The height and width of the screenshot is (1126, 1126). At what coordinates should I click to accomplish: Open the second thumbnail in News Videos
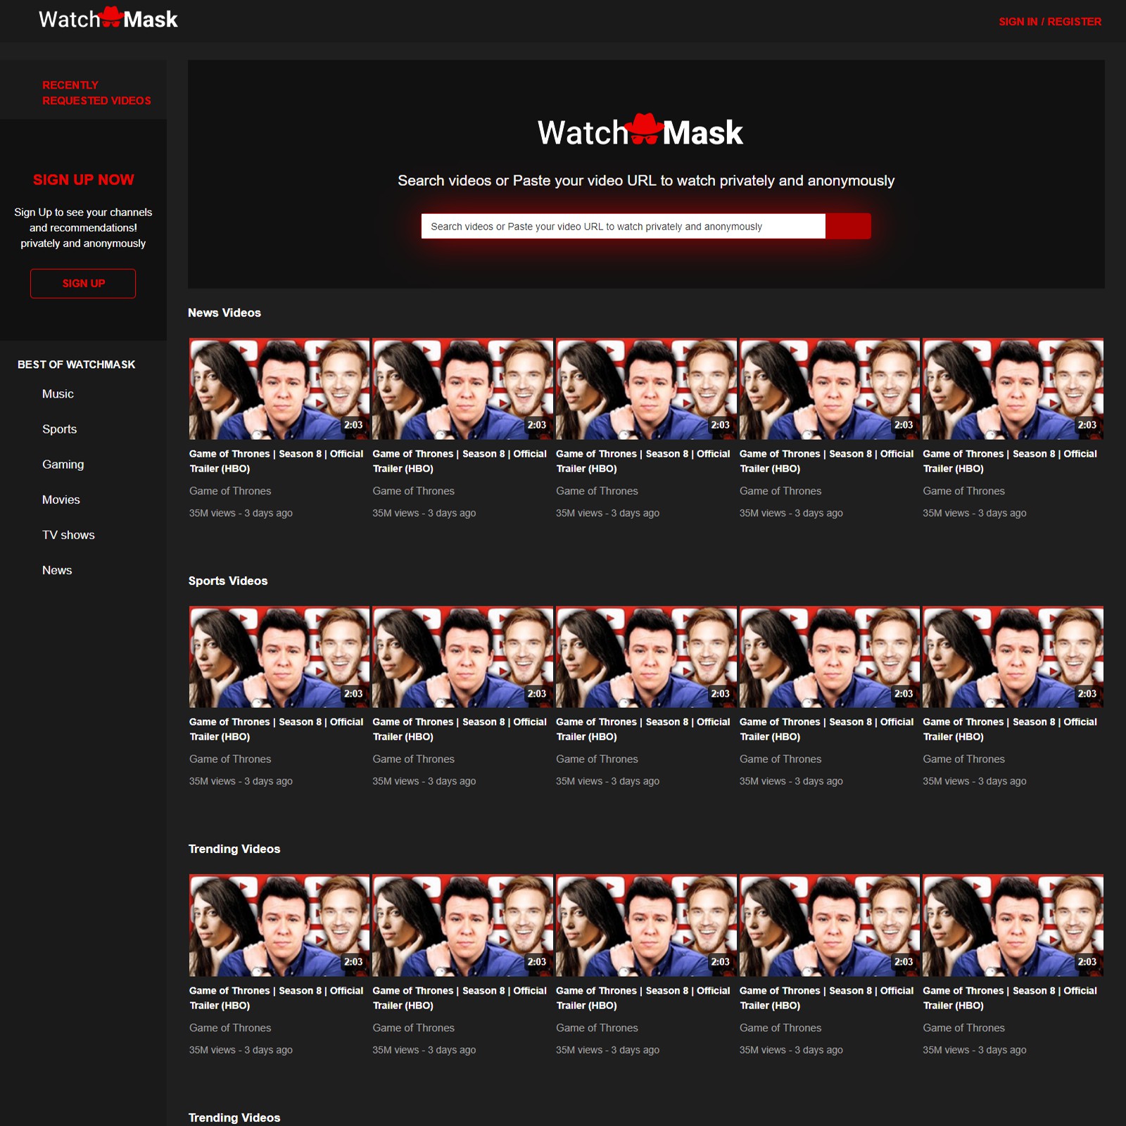[463, 389]
